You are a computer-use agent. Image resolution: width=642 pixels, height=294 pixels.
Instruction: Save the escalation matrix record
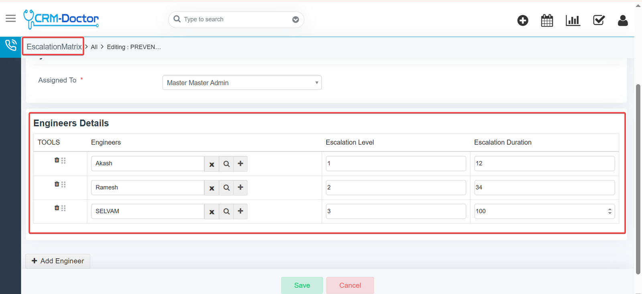point(302,285)
